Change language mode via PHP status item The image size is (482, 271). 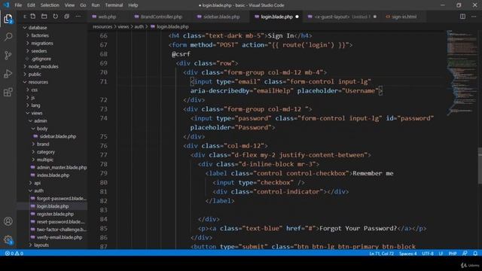452,254
